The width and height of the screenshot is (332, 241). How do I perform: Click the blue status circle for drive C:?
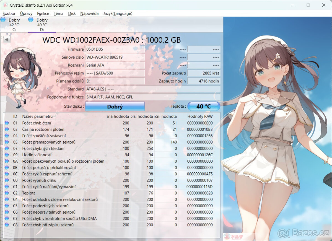[x=3, y=19]
